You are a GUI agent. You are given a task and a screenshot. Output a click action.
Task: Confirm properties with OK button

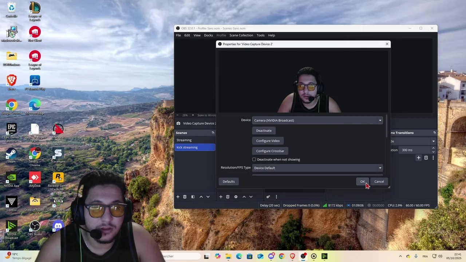(x=363, y=182)
